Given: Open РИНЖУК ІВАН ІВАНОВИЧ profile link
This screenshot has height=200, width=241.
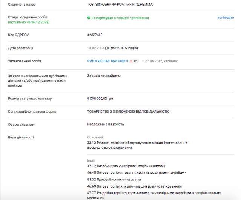Looking at the screenshot, I should point(107,61).
